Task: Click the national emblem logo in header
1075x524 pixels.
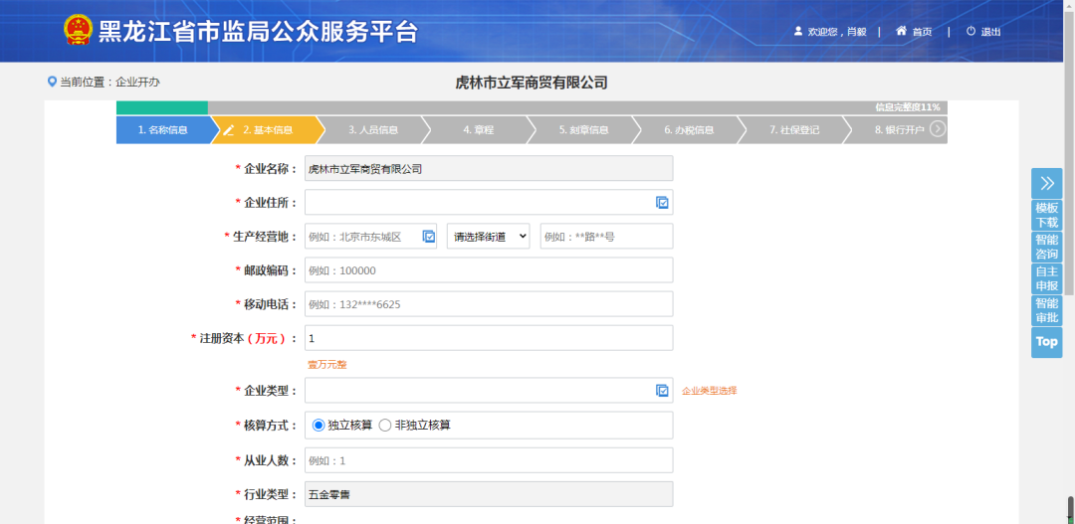Action: point(79,30)
